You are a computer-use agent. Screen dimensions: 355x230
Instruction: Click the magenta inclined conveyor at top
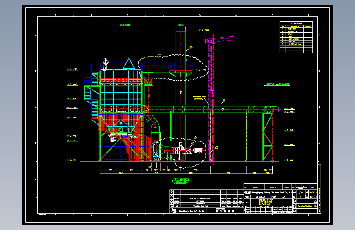[219, 40]
